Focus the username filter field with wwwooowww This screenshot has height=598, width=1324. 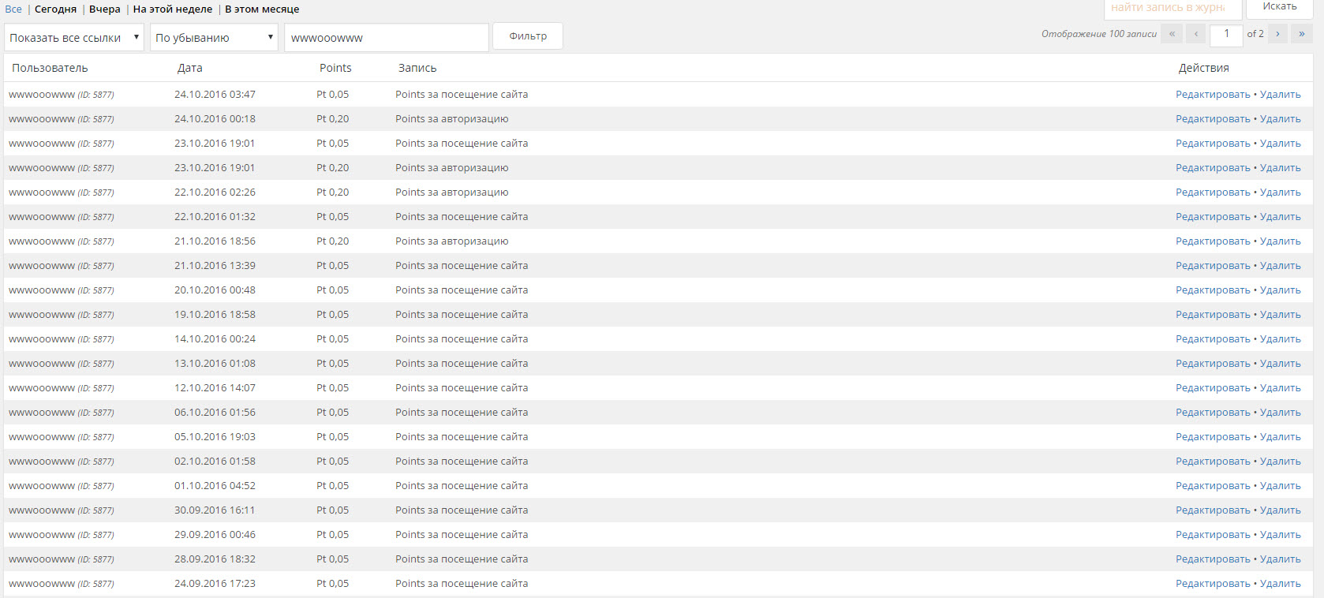tap(386, 38)
